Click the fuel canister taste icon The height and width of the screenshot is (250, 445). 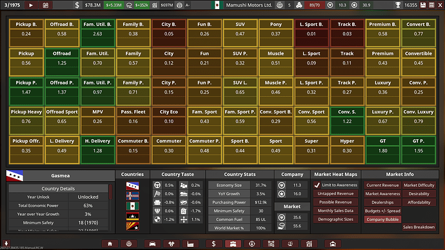click(184, 211)
